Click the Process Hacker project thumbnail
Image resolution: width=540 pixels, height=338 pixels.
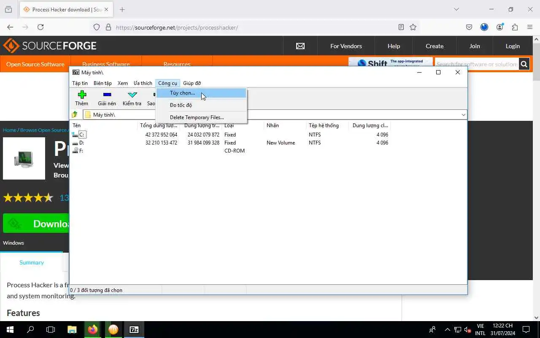(24, 158)
